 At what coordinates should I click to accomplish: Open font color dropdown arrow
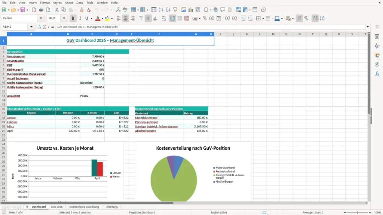[102, 19]
